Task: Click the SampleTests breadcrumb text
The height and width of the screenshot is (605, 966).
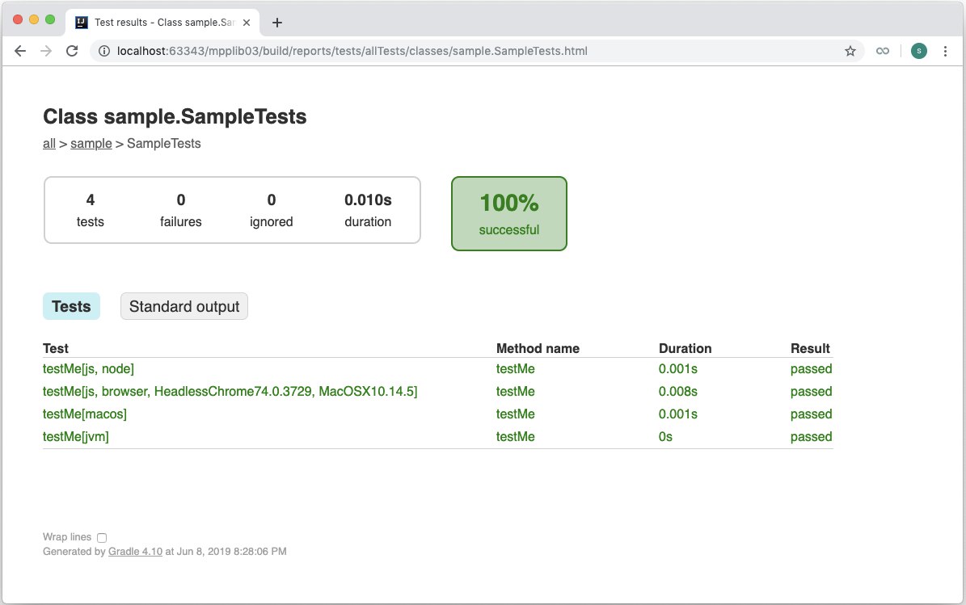Action: 164,144
